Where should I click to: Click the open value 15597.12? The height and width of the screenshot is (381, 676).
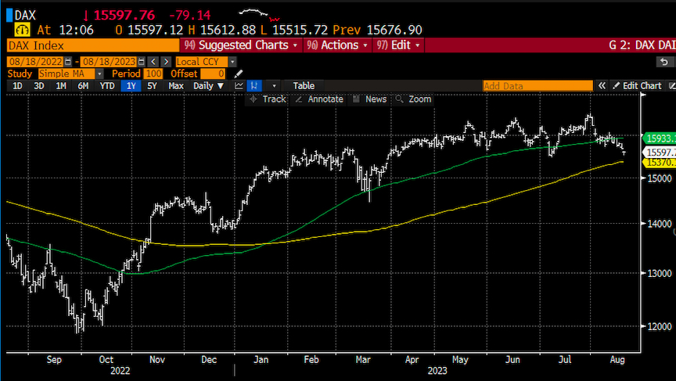tap(156, 30)
